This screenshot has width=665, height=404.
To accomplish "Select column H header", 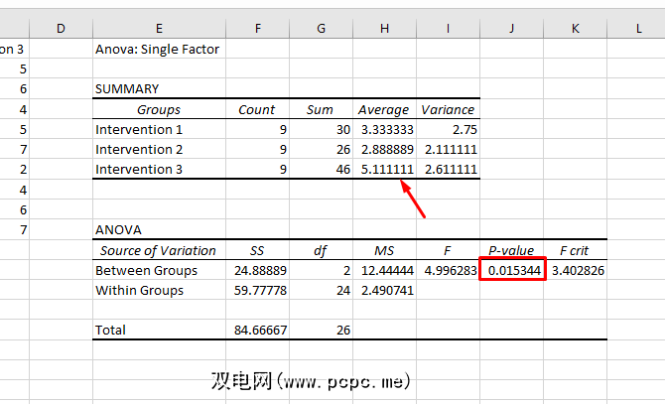I will tap(385, 29).
